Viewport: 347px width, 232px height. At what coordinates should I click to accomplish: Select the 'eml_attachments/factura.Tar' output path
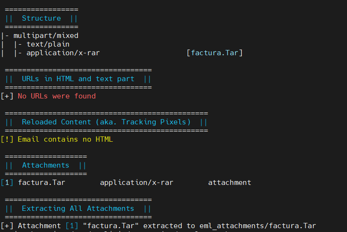click(x=258, y=226)
